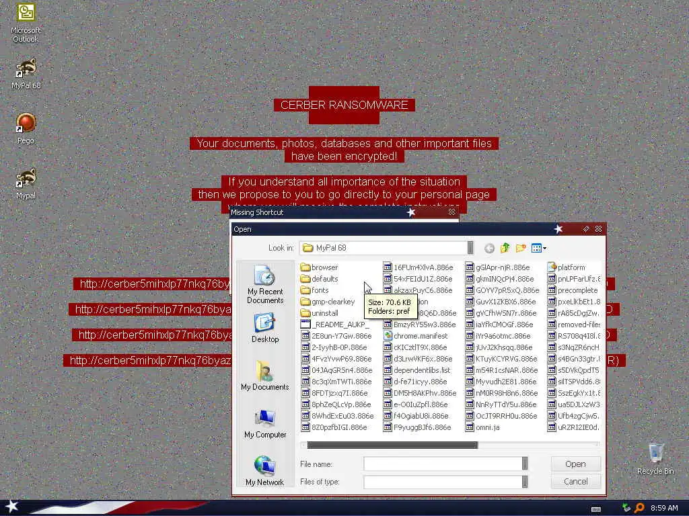Select file BmzyRY55w3.886e
The image size is (689, 516).
[420, 325]
